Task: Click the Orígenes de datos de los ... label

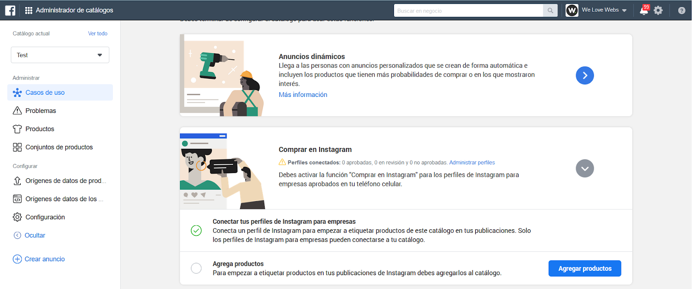Action: (64, 199)
